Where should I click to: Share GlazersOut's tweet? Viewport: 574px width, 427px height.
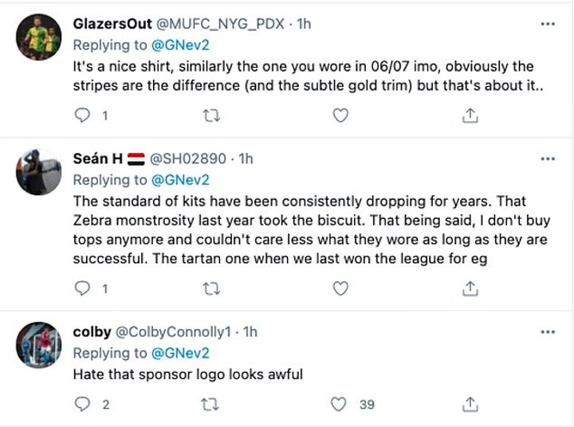tap(470, 116)
